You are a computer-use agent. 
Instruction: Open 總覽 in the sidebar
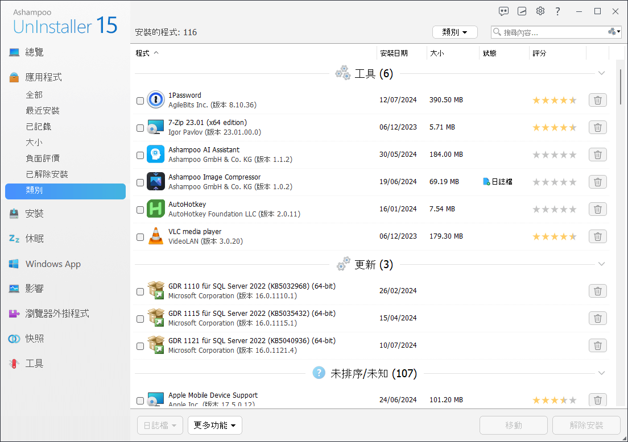[x=35, y=52]
